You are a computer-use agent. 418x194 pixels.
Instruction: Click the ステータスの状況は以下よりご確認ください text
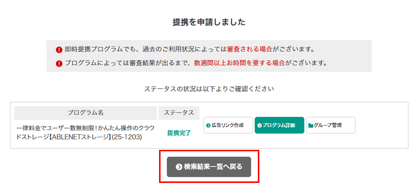click(209, 89)
